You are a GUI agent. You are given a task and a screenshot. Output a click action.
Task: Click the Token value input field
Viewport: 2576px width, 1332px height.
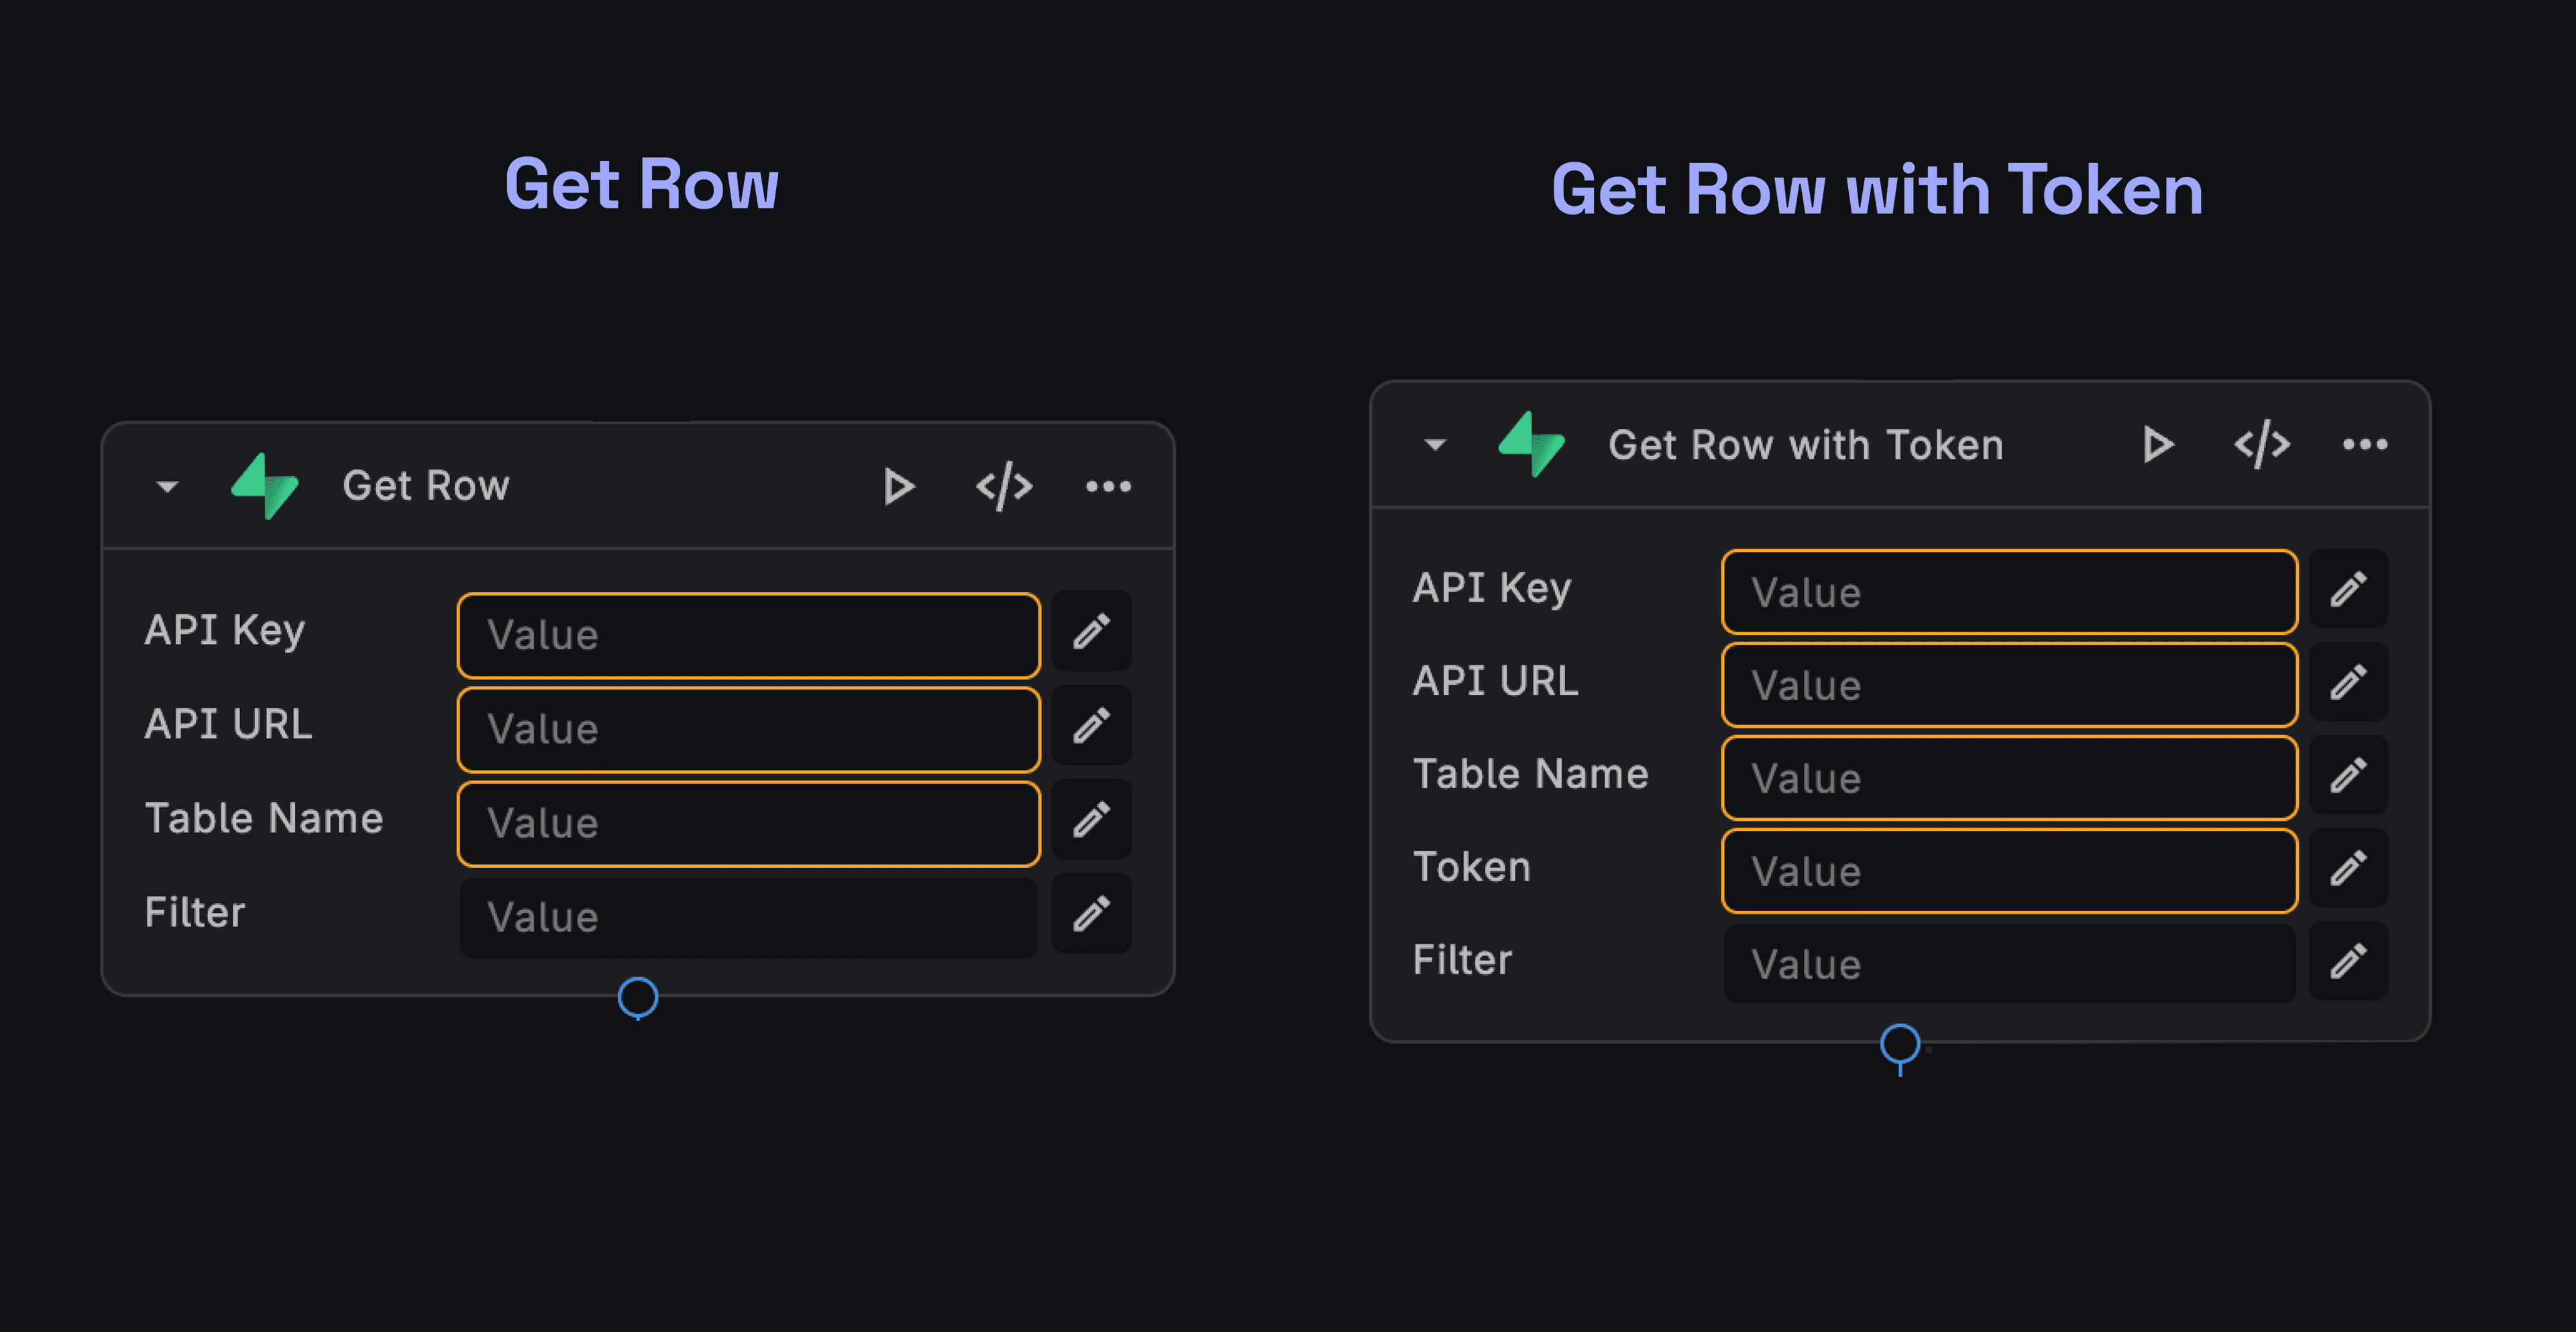(2008, 871)
